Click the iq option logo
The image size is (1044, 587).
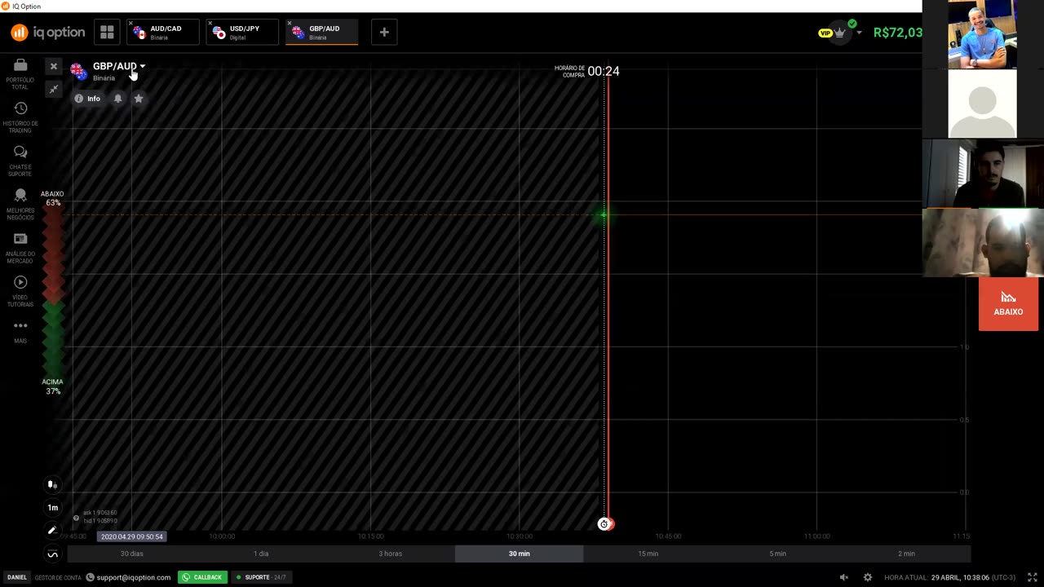47,33
